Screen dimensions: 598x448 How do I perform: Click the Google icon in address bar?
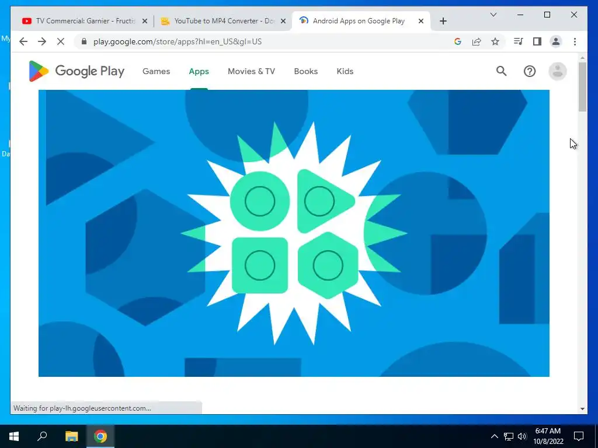click(458, 41)
